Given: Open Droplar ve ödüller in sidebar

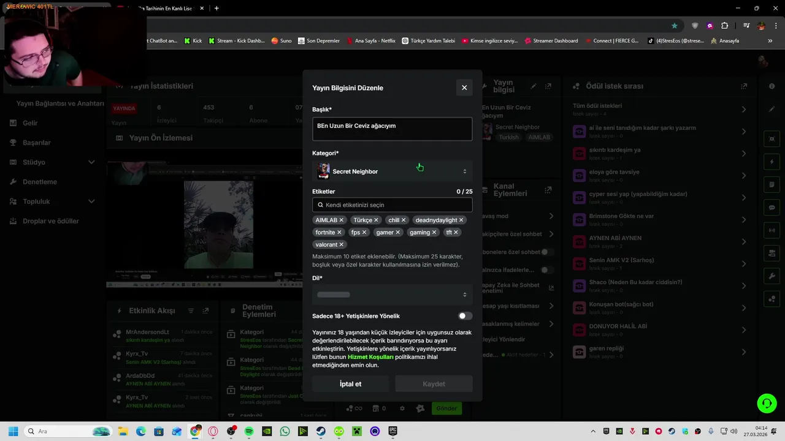Looking at the screenshot, I should click(x=51, y=221).
